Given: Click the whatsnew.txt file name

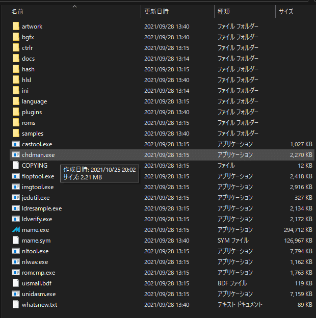Looking at the screenshot, I should click(40, 305).
